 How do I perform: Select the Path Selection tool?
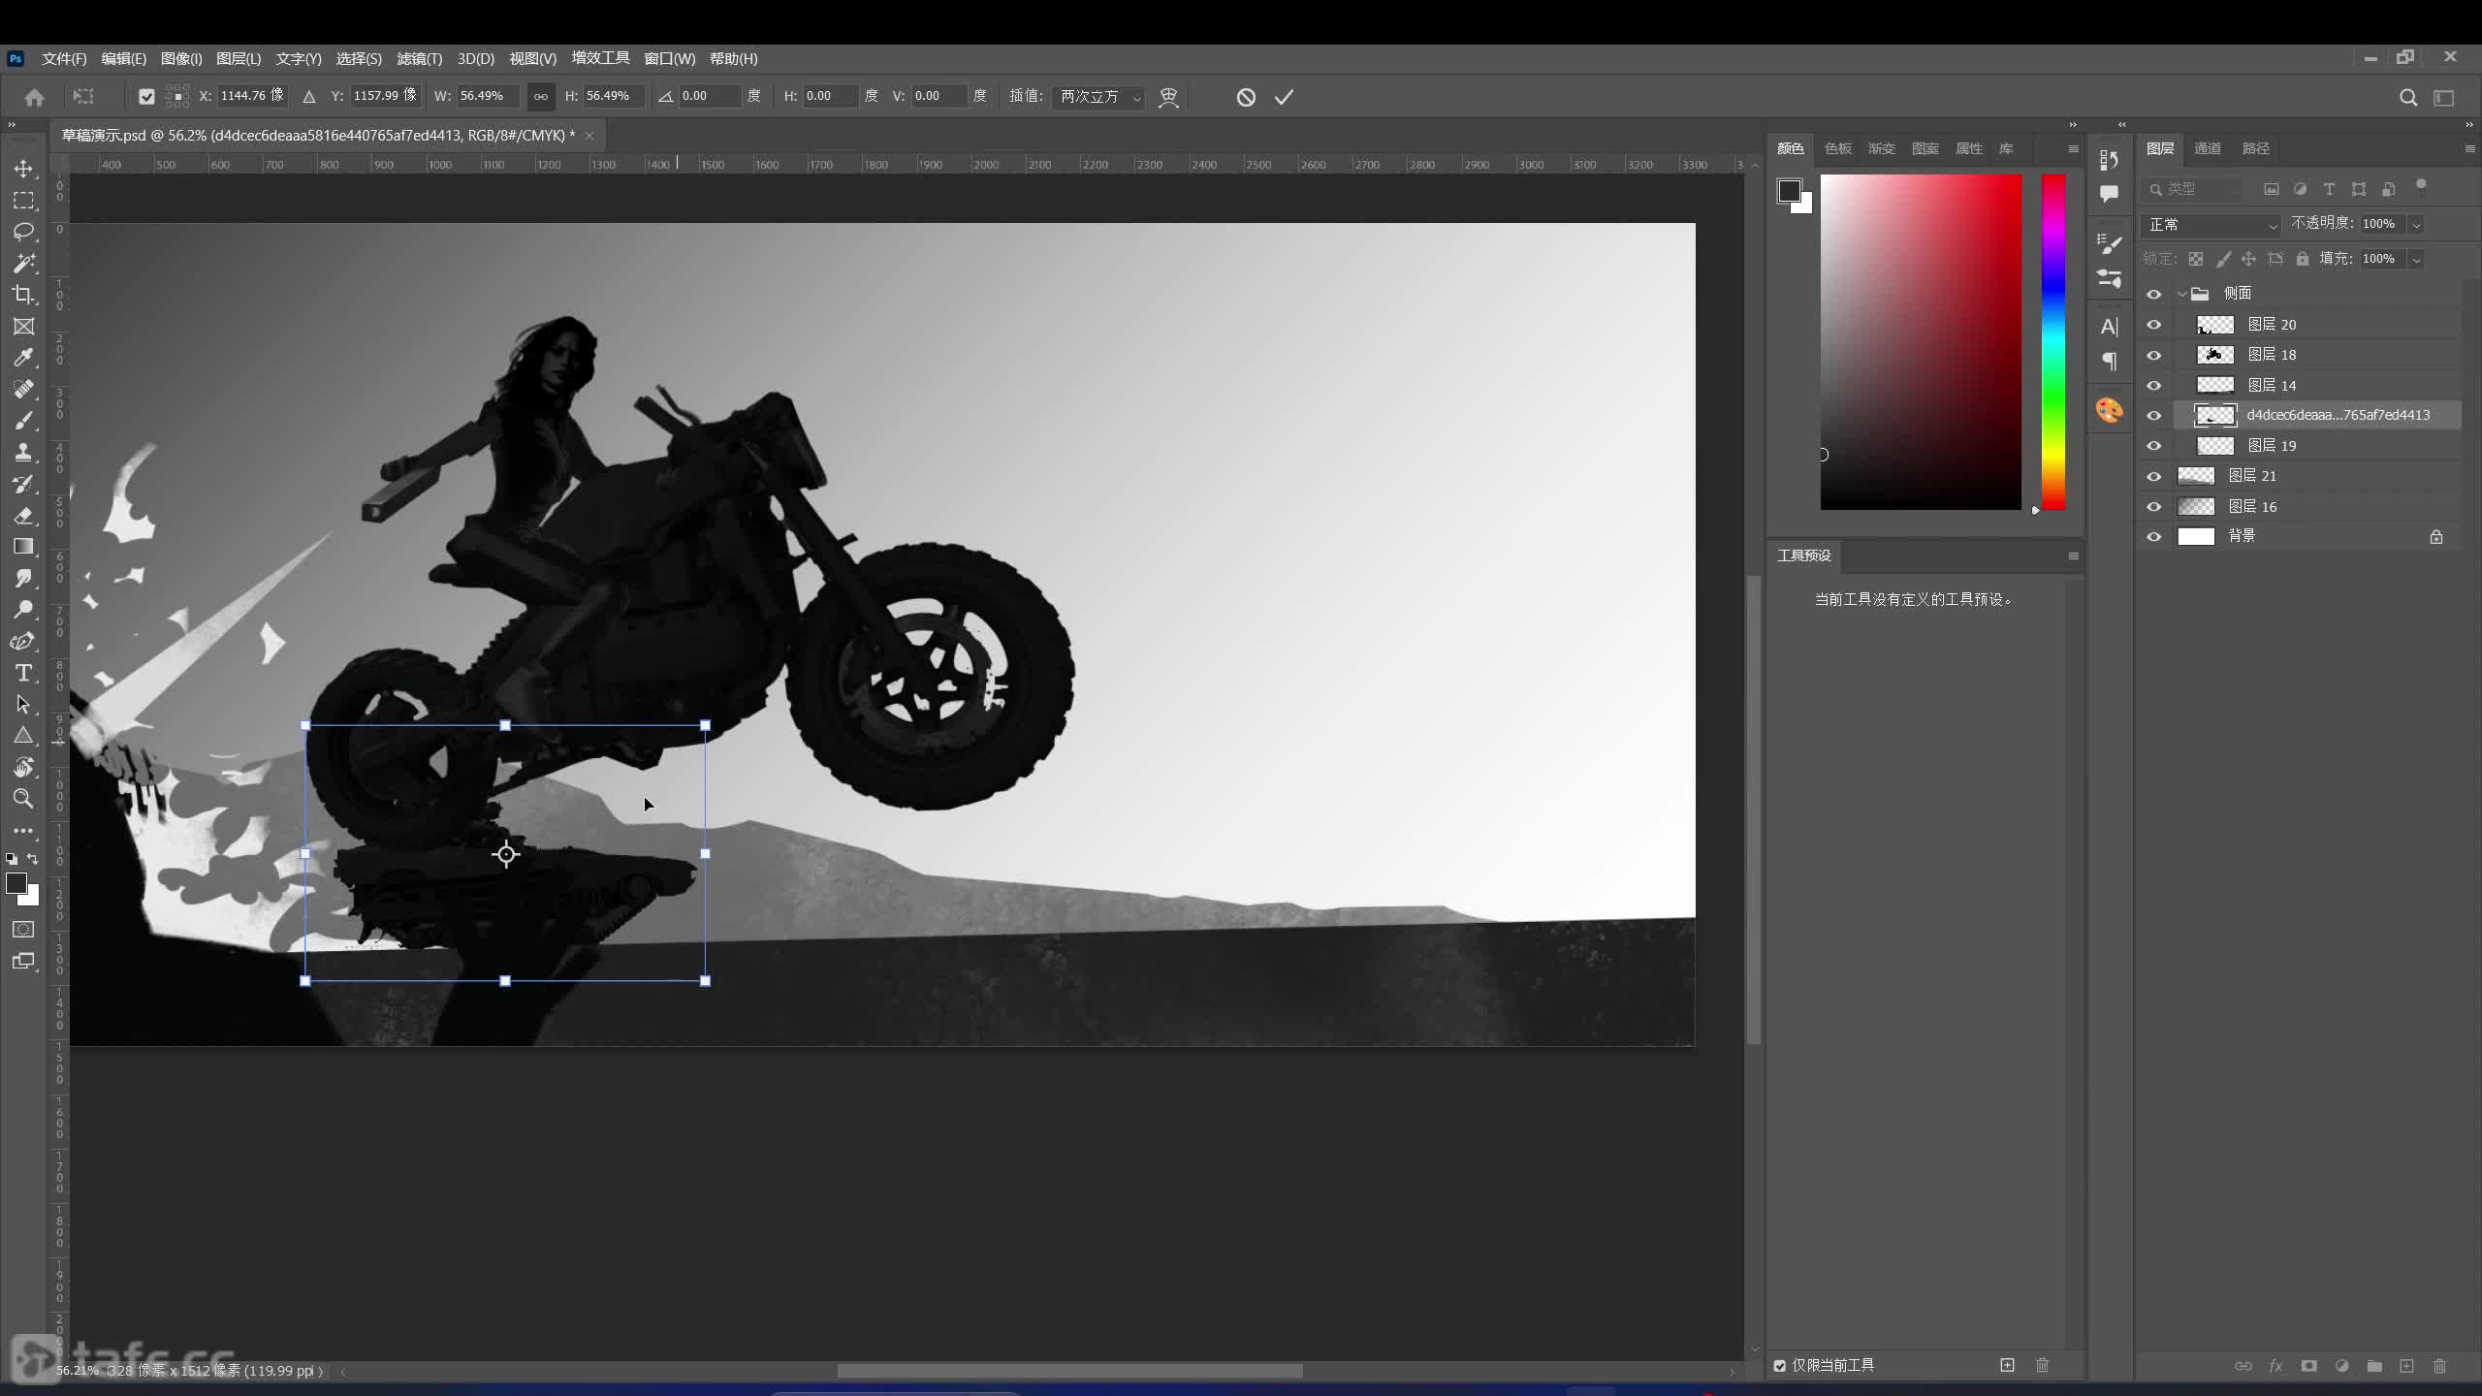coord(23,705)
